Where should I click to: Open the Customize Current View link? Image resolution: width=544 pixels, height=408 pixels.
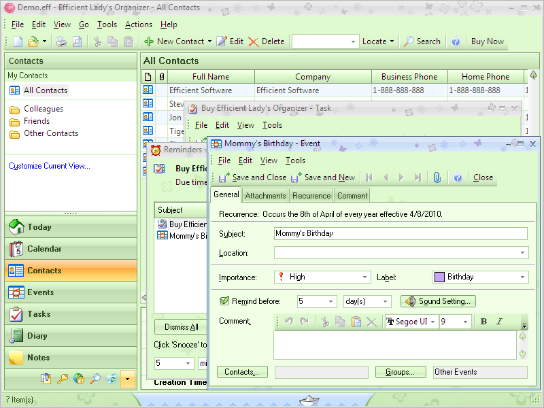click(49, 166)
